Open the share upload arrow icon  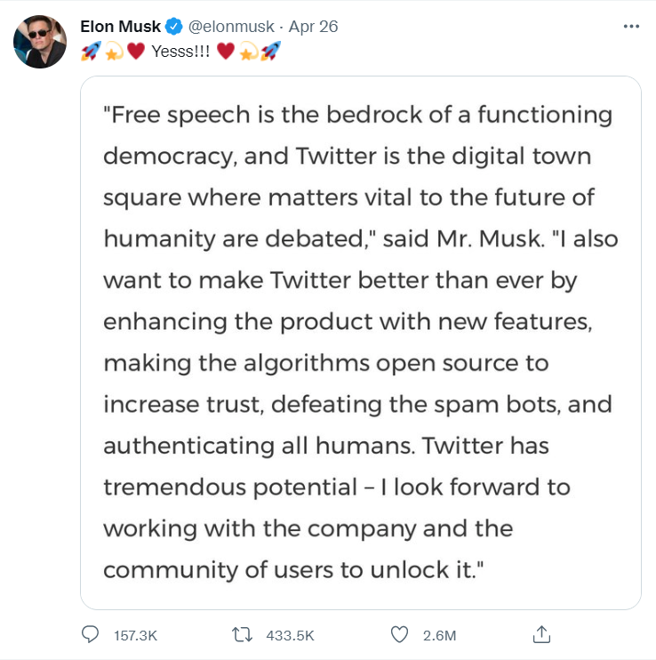pos(541,634)
